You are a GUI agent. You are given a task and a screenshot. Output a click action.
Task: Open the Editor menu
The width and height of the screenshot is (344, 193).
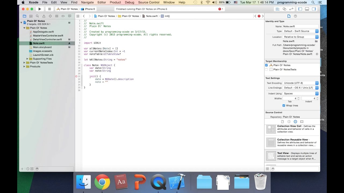coord(102,2)
